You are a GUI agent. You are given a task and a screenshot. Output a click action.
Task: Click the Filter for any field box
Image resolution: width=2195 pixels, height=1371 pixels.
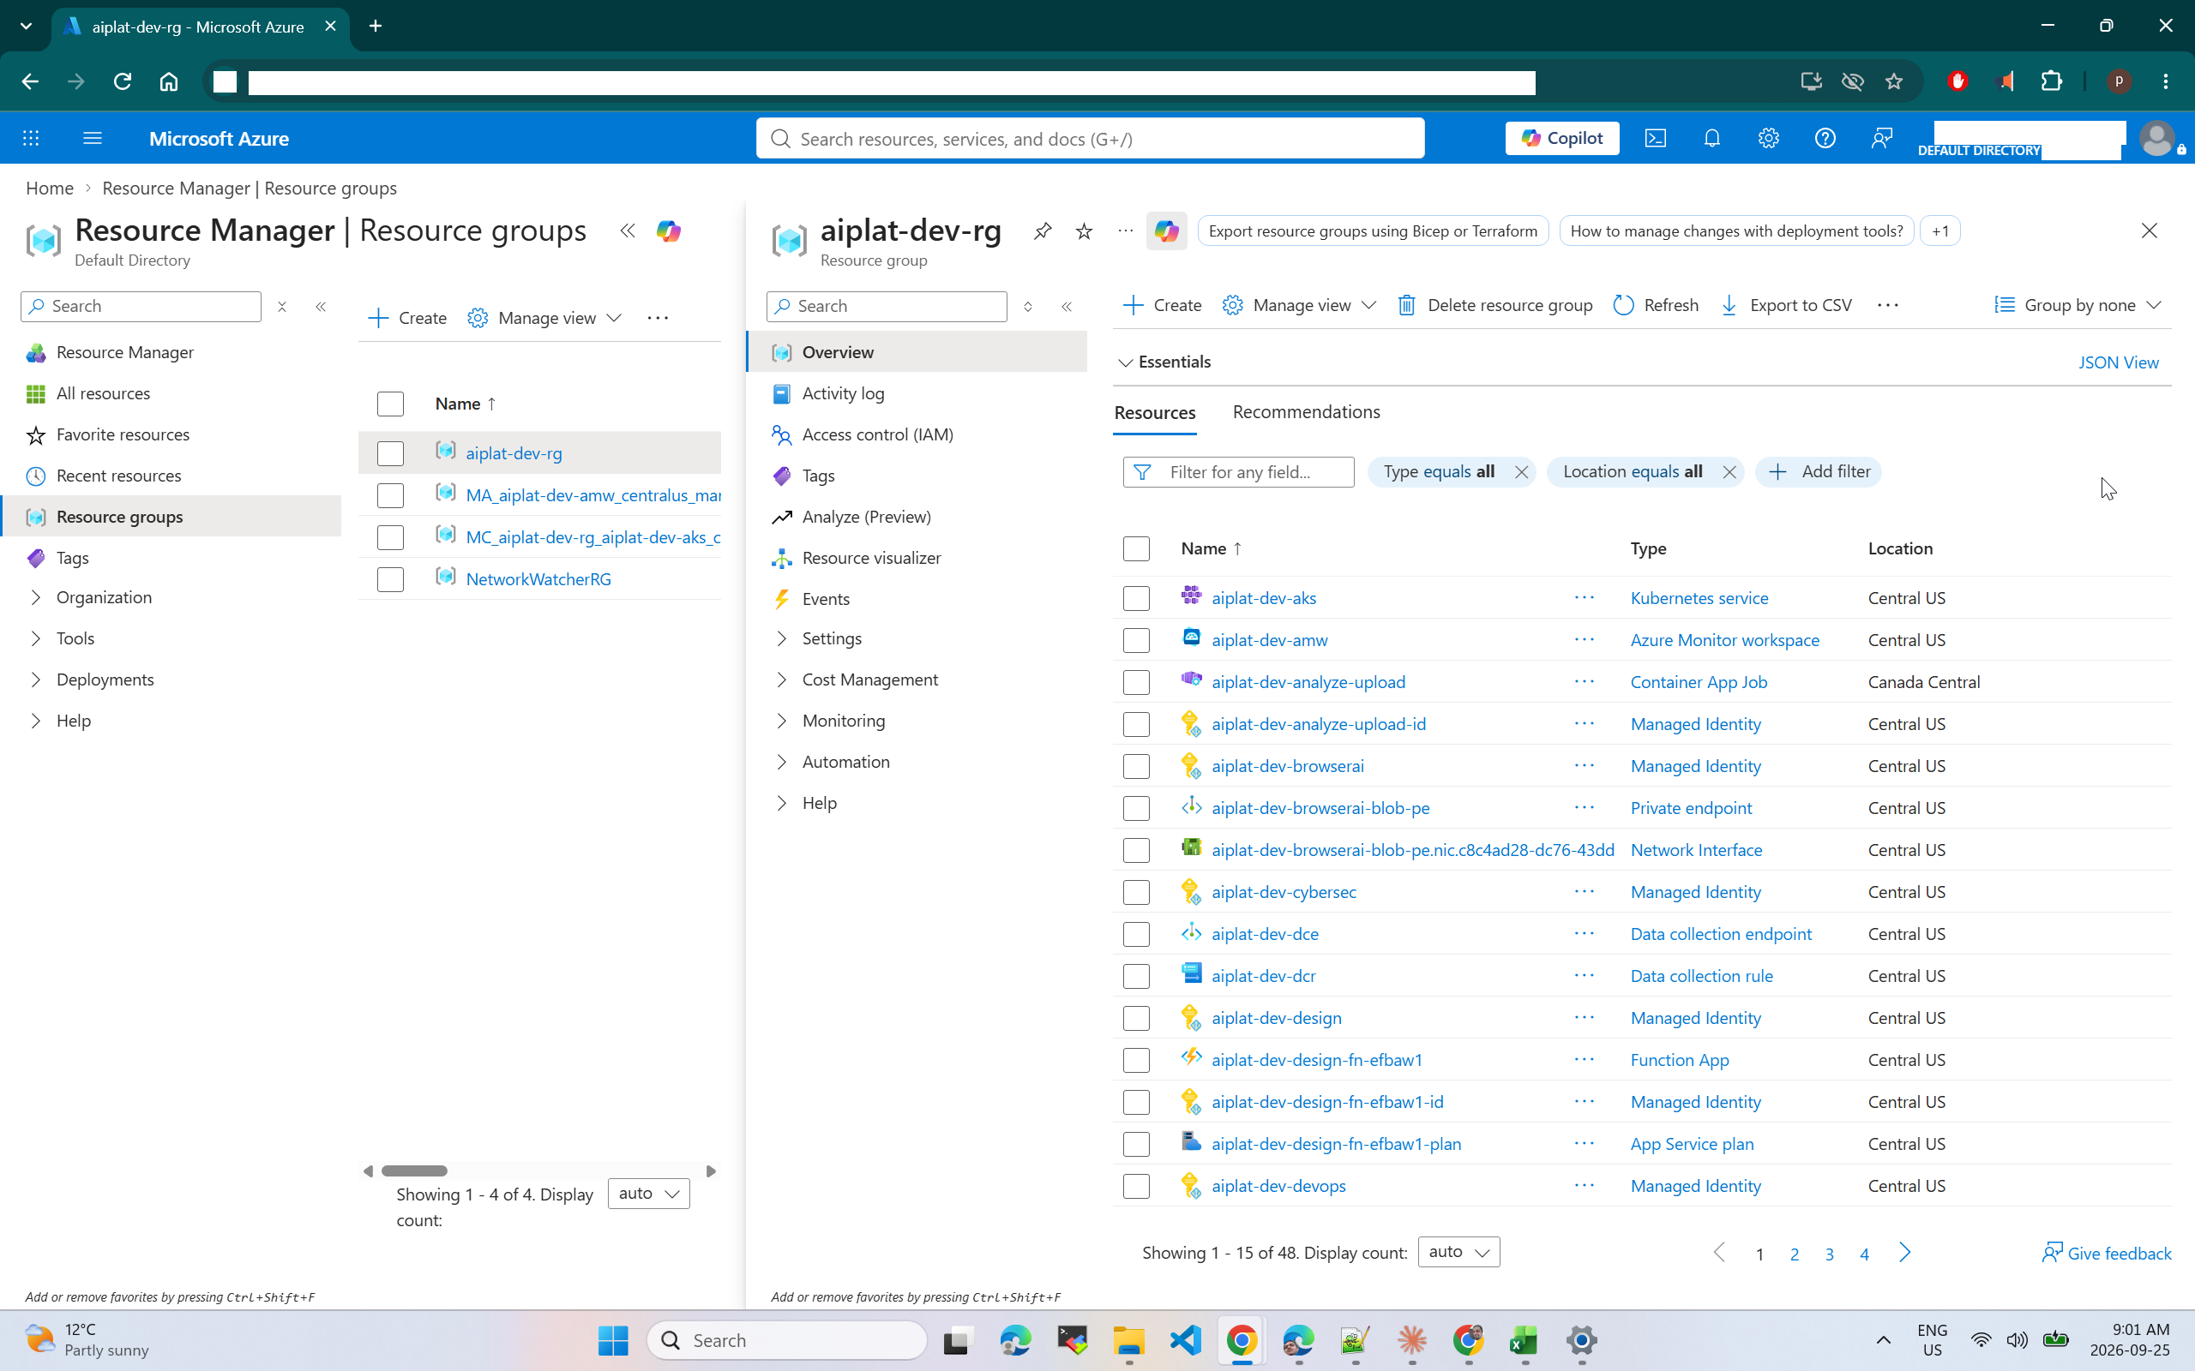[x=1238, y=471]
